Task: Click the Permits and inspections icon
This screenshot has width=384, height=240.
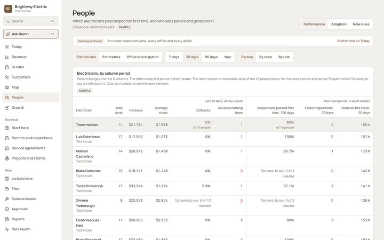Action: click(x=7, y=138)
